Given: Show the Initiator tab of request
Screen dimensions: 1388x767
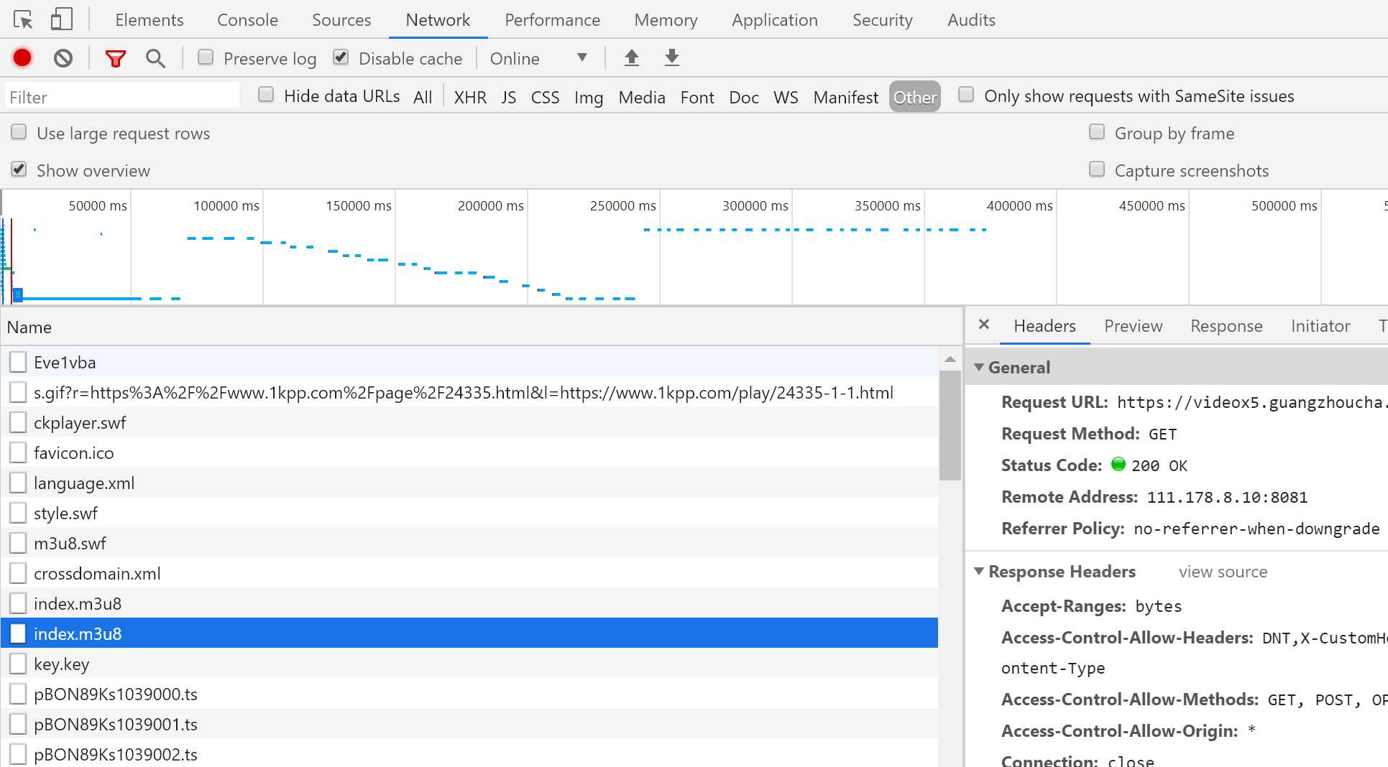Looking at the screenshot, I should coord(1320,326).
